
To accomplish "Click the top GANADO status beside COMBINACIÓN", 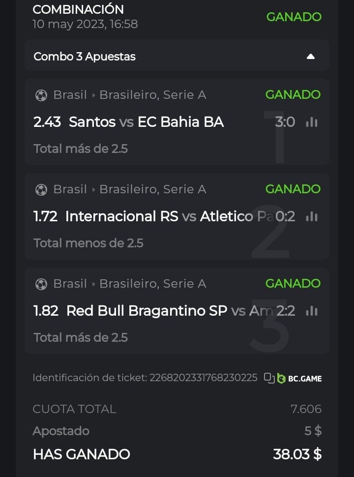I will 294,17.
